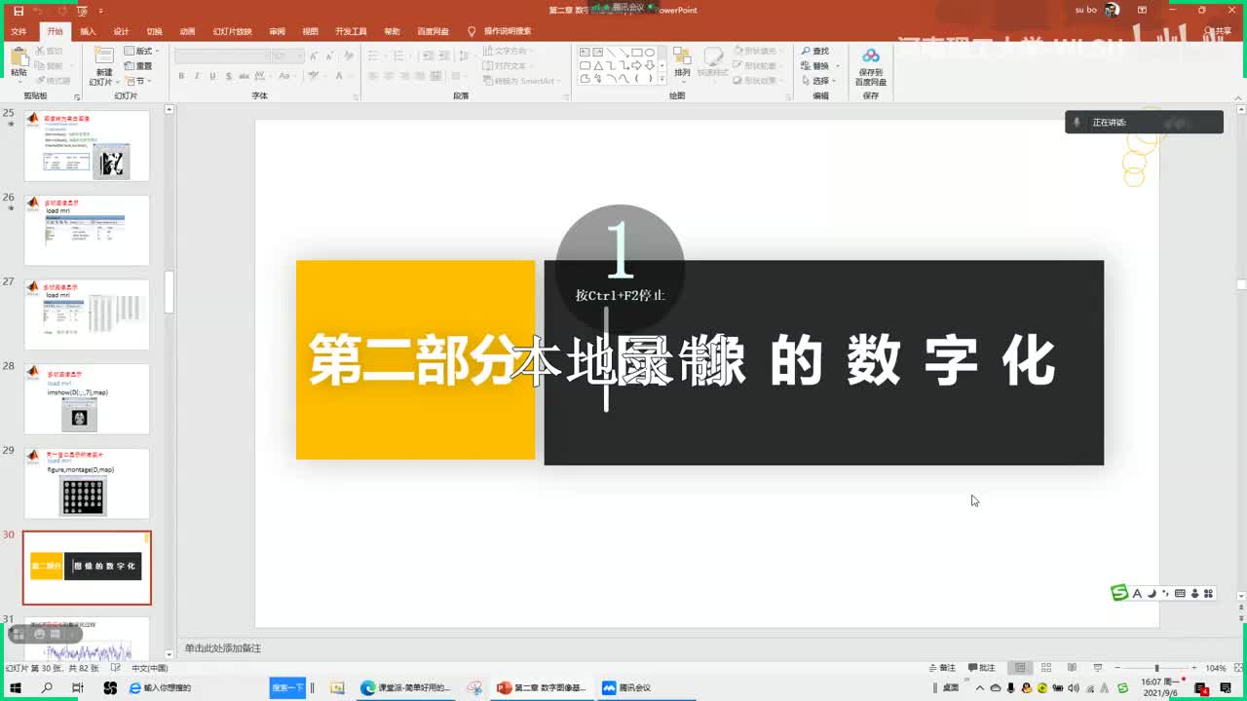
Task: Click the notes area placeholder (单击此处添加备注)
Action: tap(223, 648)
